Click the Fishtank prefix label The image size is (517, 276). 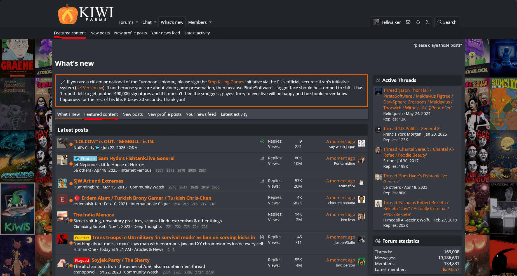(x=85, y=159)
